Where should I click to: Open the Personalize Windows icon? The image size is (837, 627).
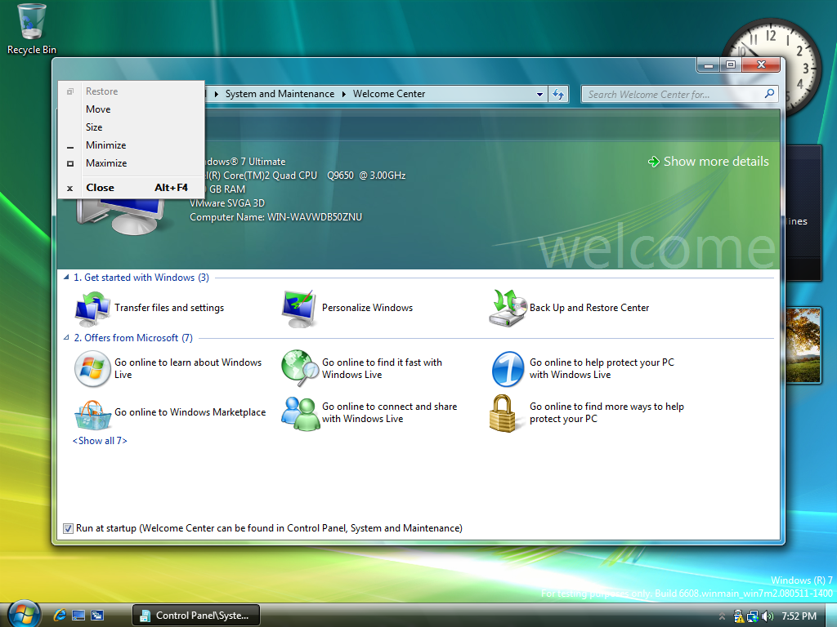click(x=300, y=309)
